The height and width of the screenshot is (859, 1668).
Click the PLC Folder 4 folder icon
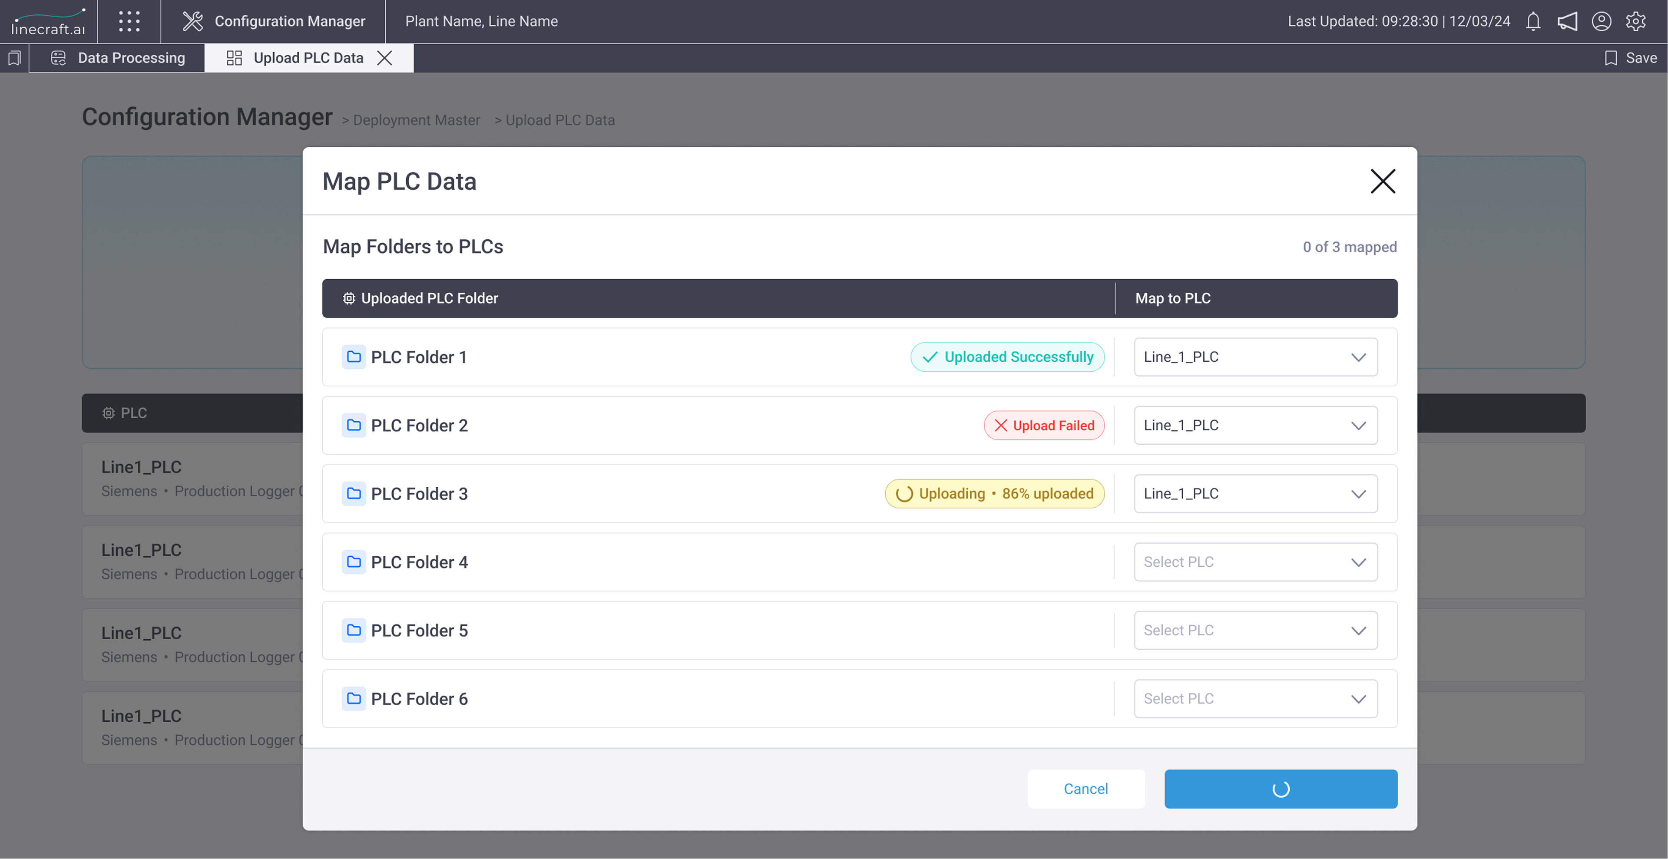tap(354, 562)
